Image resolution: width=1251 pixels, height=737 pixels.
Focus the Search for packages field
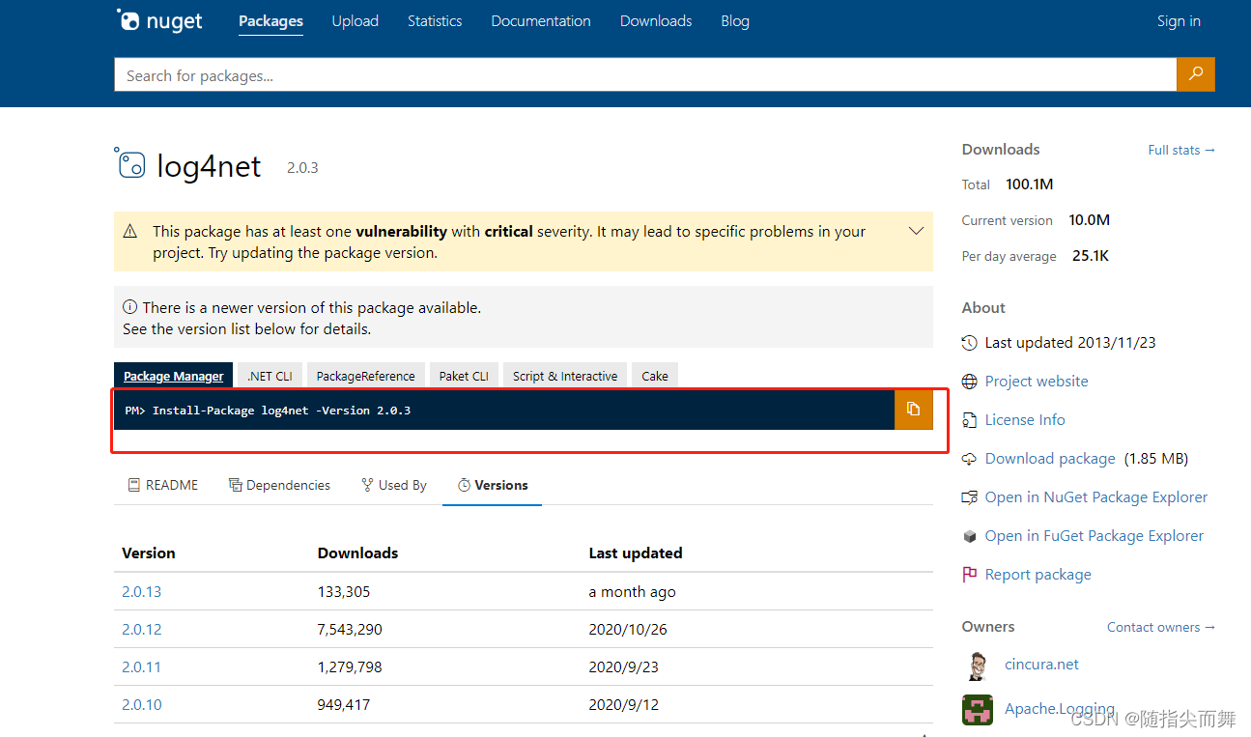click(x=645, y=75)
